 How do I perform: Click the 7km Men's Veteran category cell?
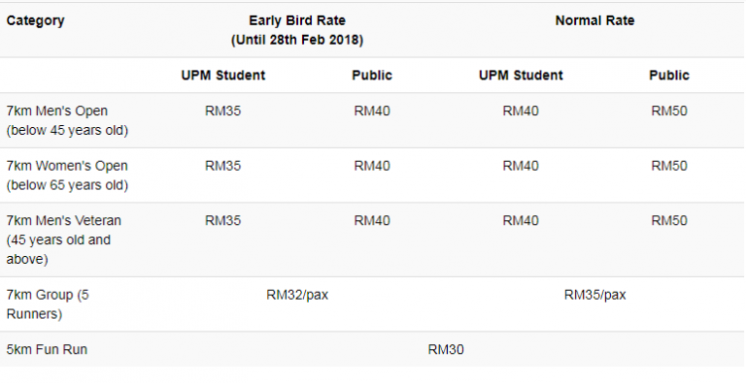click(x=64, y=239)
